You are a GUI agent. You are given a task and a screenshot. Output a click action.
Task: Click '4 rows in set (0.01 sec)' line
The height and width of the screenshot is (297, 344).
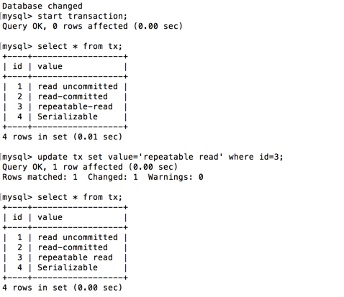point(63,137)
